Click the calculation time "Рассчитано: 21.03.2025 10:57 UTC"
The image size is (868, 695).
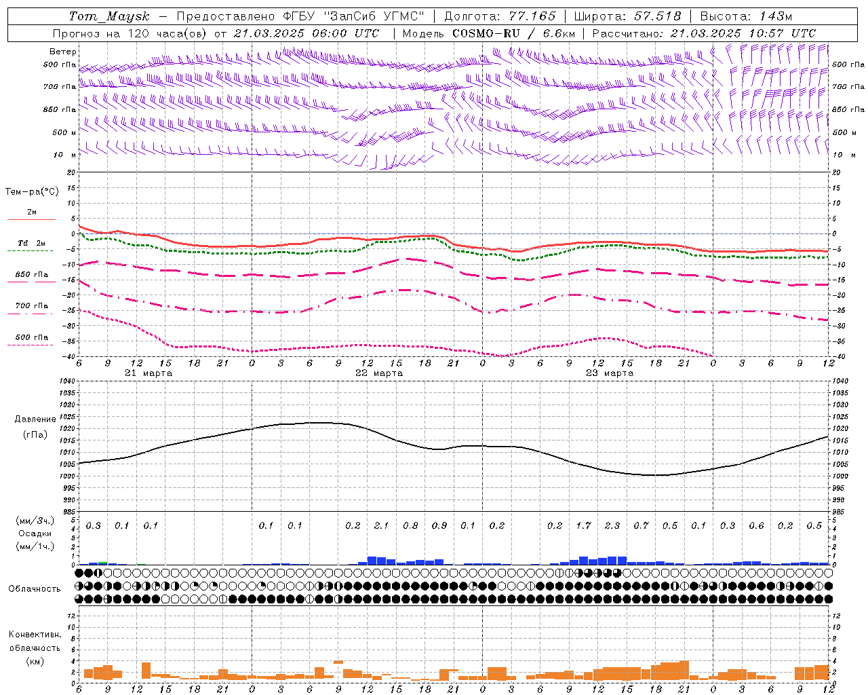coord(704,33)
